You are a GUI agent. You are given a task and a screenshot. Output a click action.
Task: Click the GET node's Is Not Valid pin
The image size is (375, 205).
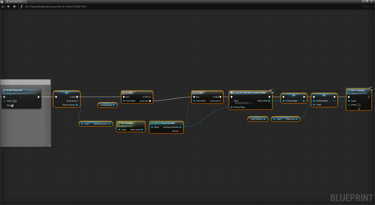(x=77, y=101)
